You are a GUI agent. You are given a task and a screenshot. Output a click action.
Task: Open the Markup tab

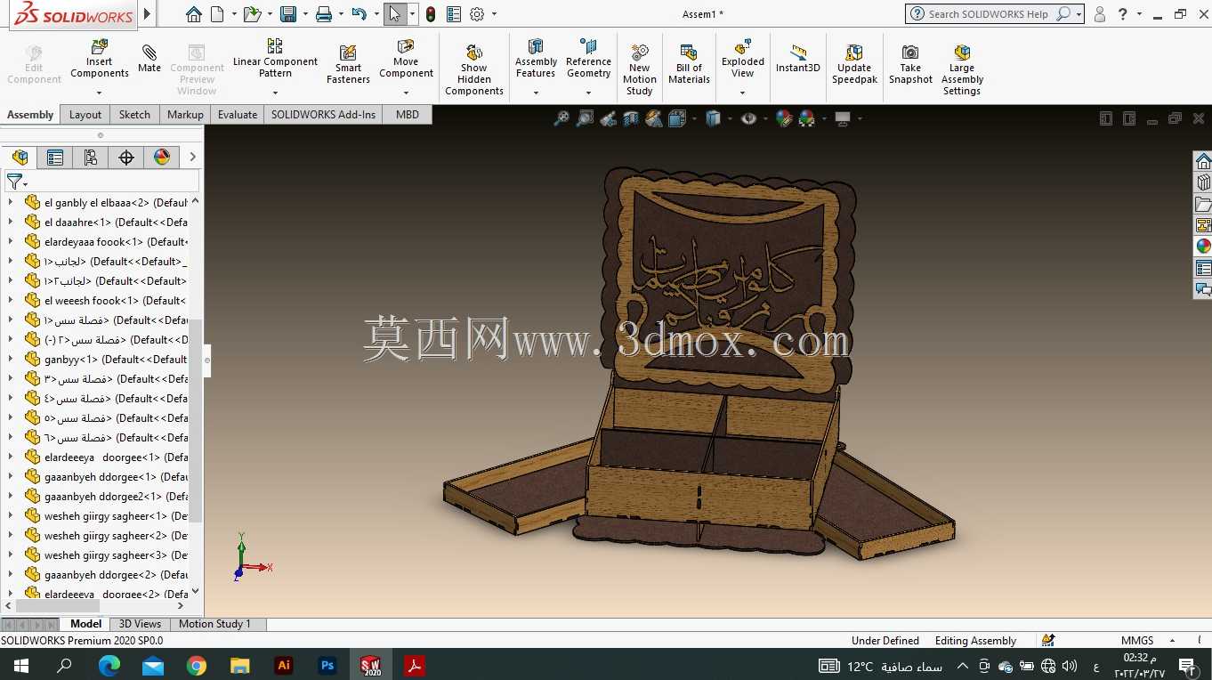(185, 114)
